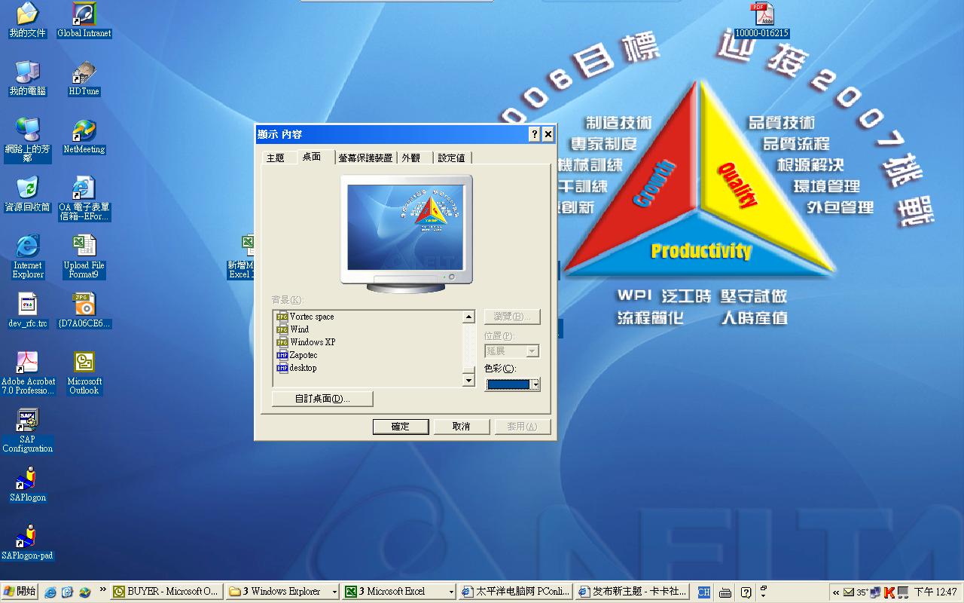Click the keyboard icon on the language bar
The image size is (964, 603).
(x=725, y=592)
